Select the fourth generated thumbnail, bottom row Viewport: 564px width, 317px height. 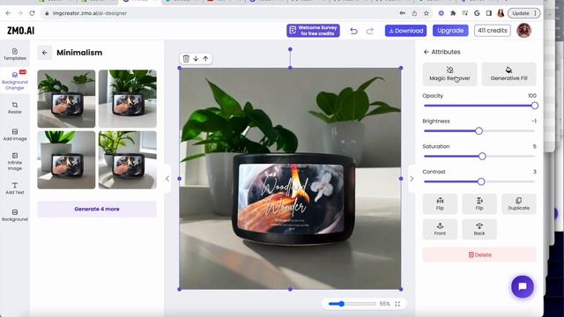coord(127,159)
